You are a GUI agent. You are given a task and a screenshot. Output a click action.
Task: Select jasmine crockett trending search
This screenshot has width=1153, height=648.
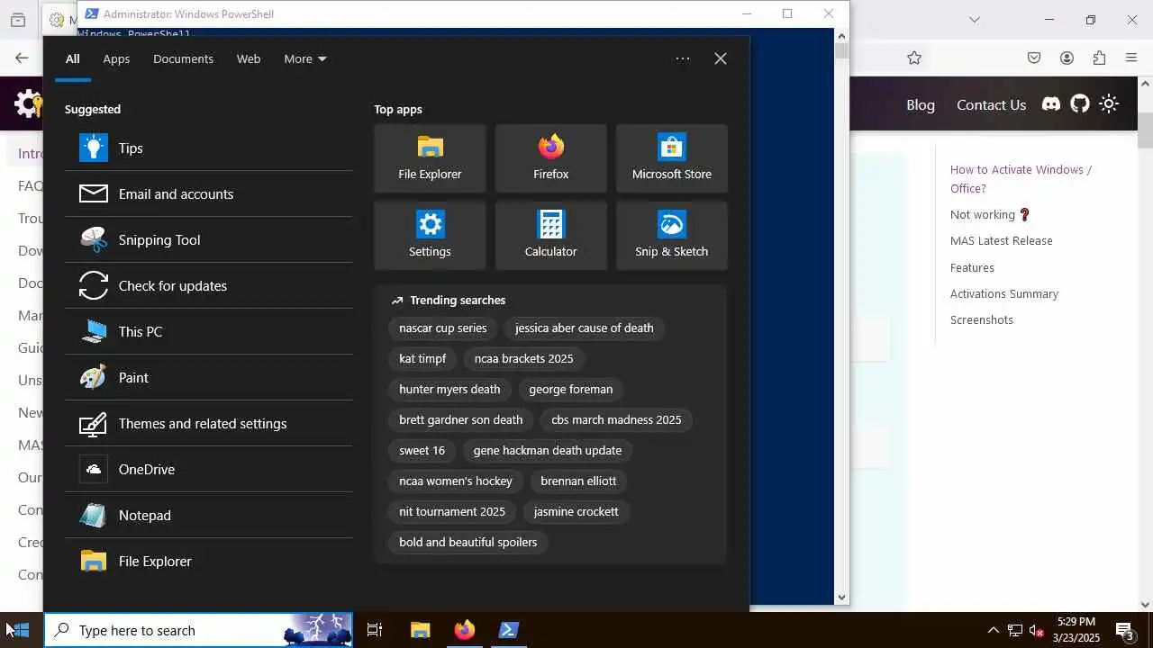576,511
